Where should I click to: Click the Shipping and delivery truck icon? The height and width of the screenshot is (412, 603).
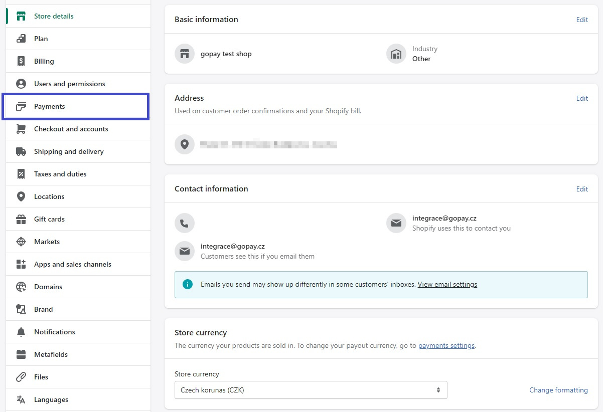tap(21, 151)
